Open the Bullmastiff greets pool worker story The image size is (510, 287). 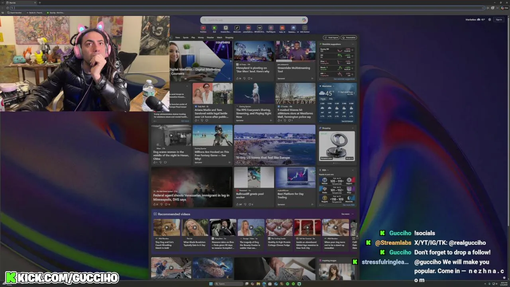254,187
